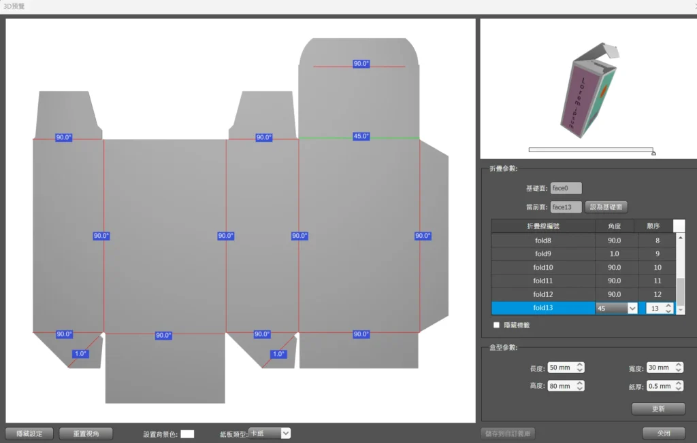Image resolution: width=697 pixels, height=443 pixels.
Task: Click the 45.0° label on the green fold line
Action: click(x=361, y=137)
